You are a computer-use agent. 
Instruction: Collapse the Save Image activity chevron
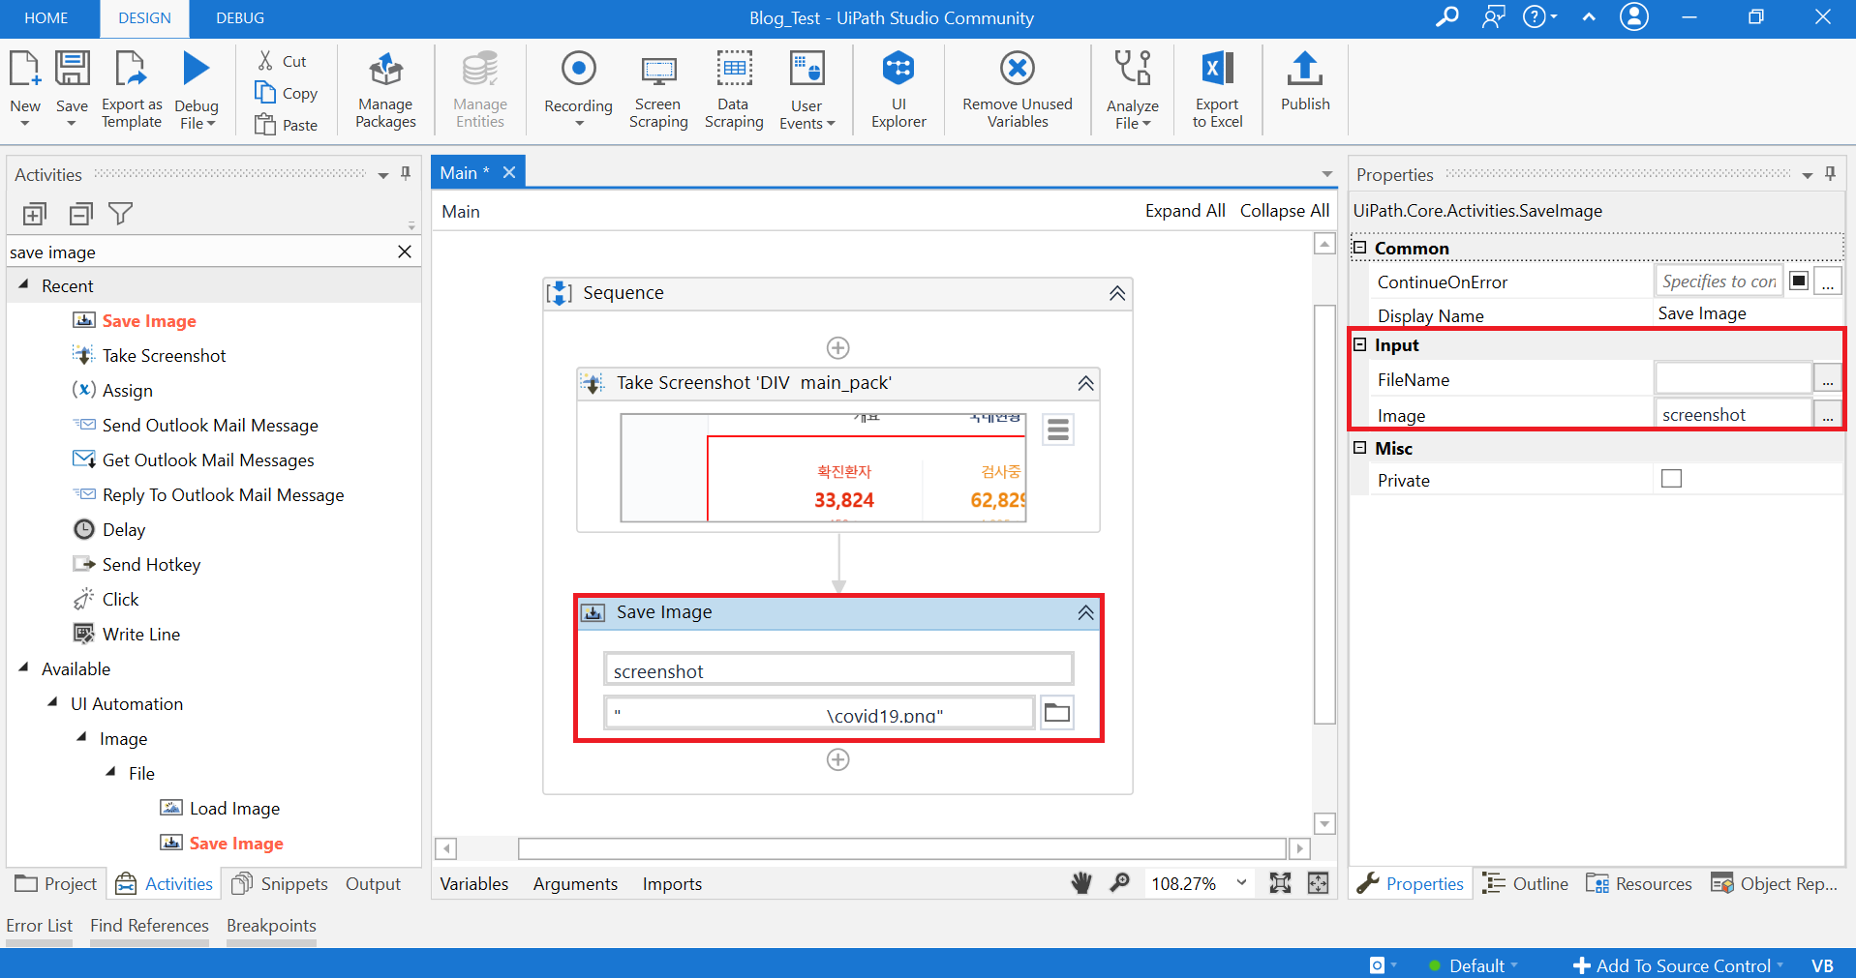click(1085, 612)
